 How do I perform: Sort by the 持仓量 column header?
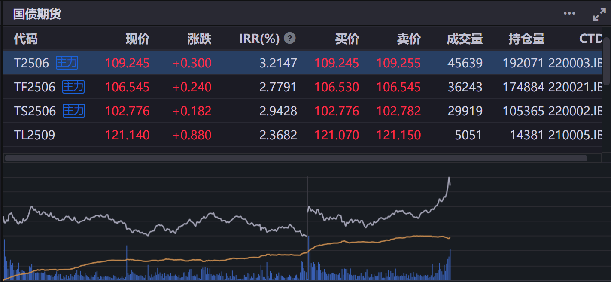click(526, 38)
